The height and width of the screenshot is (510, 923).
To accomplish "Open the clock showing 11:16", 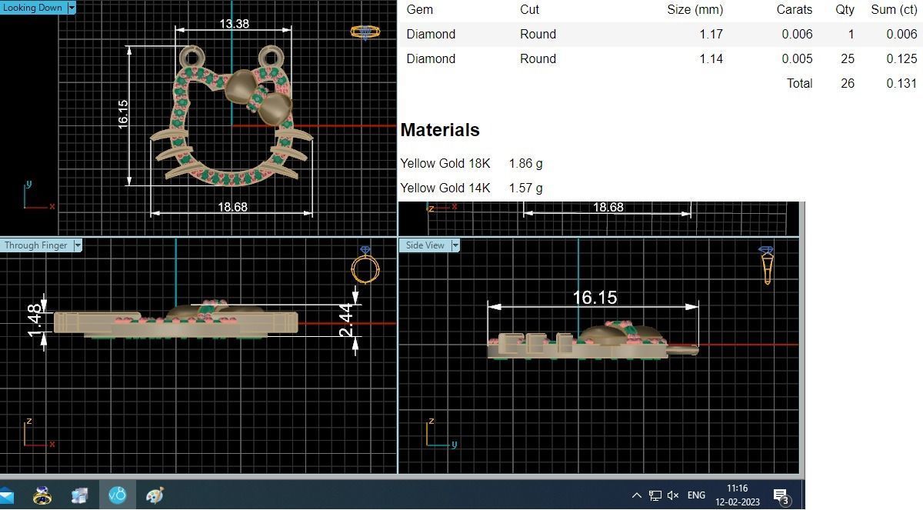I will tap(737, 488).
